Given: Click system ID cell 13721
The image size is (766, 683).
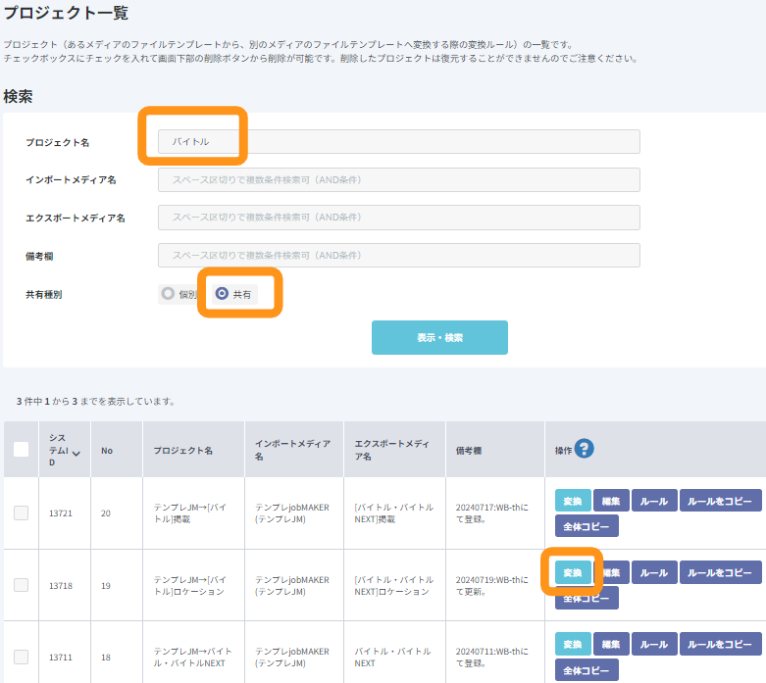Looking at the screenshot, I should (61, 513).
